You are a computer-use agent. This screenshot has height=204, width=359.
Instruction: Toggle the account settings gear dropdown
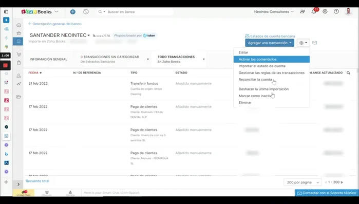pos(304,43)
